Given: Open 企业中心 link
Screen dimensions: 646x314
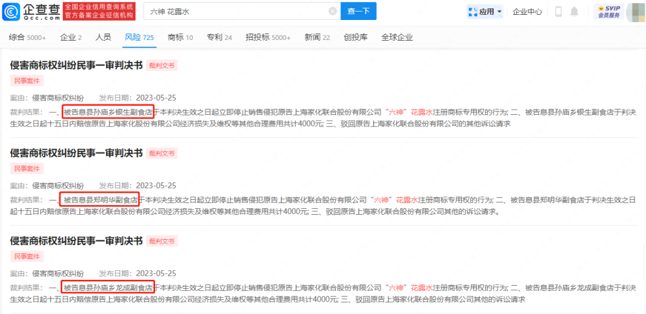Looking at the screenshot, I should pos(527,12).
